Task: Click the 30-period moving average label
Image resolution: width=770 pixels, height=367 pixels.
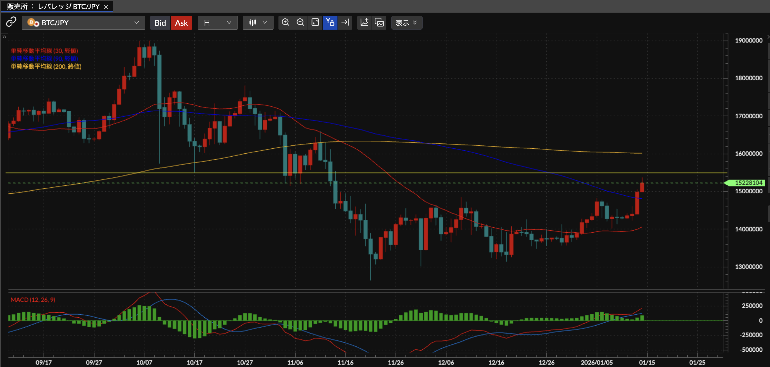Action: click(44, 51)
